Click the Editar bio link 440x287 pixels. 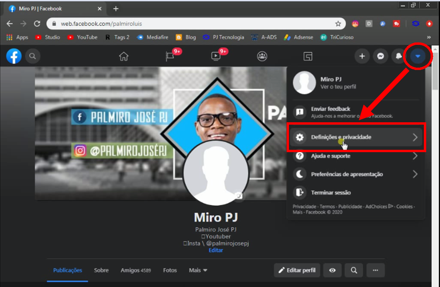216,250
